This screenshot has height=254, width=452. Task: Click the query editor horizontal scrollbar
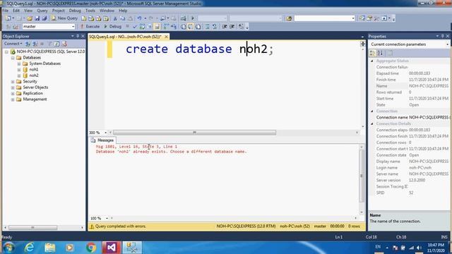point(195,133)
